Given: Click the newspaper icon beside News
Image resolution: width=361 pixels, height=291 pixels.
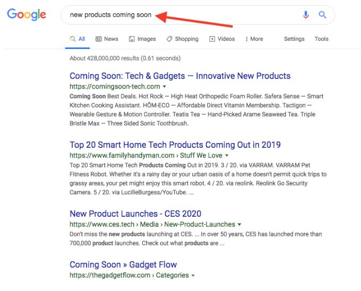Looking at the screenshot, I should coord(99,39).
